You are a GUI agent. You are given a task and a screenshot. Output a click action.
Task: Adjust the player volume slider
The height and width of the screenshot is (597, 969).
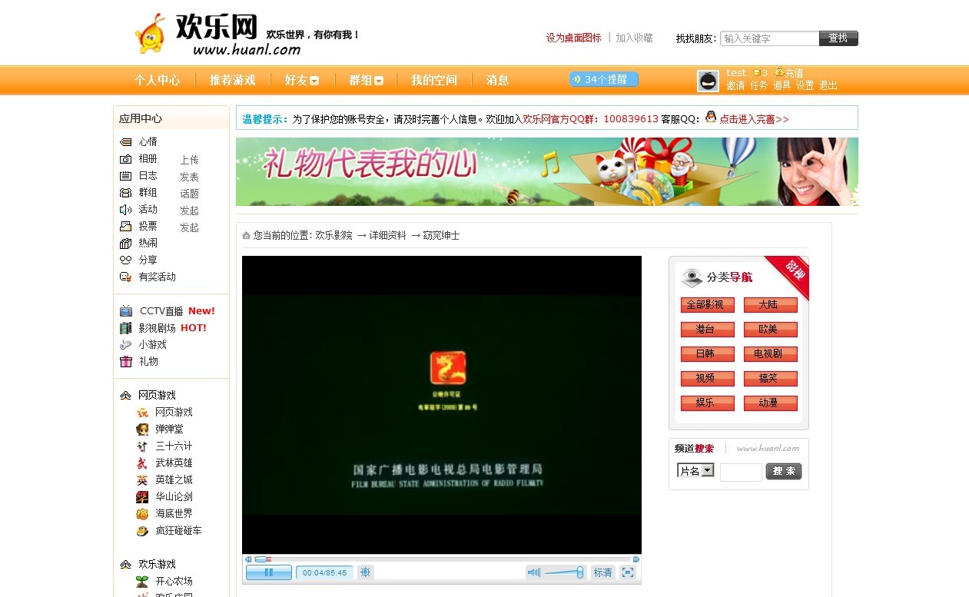565,572
